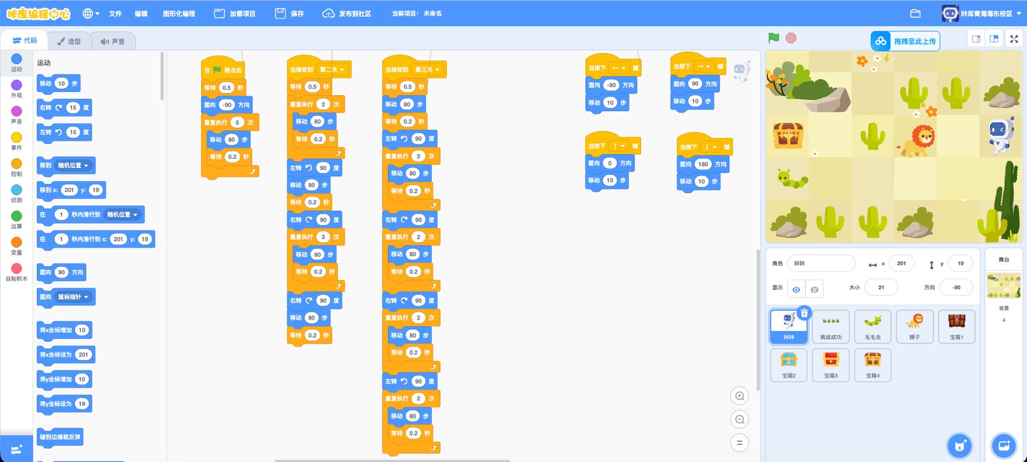
Task: Select the stage backdrop thumbnail
Action: click(x=1003, y=286)
